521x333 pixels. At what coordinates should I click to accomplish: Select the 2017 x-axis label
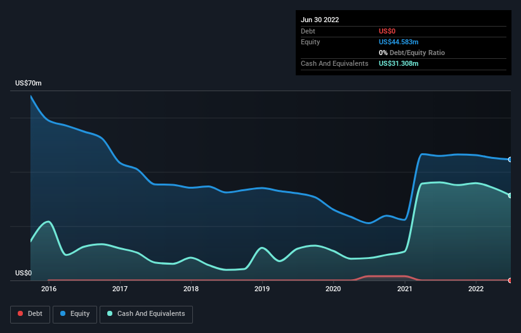120,289
